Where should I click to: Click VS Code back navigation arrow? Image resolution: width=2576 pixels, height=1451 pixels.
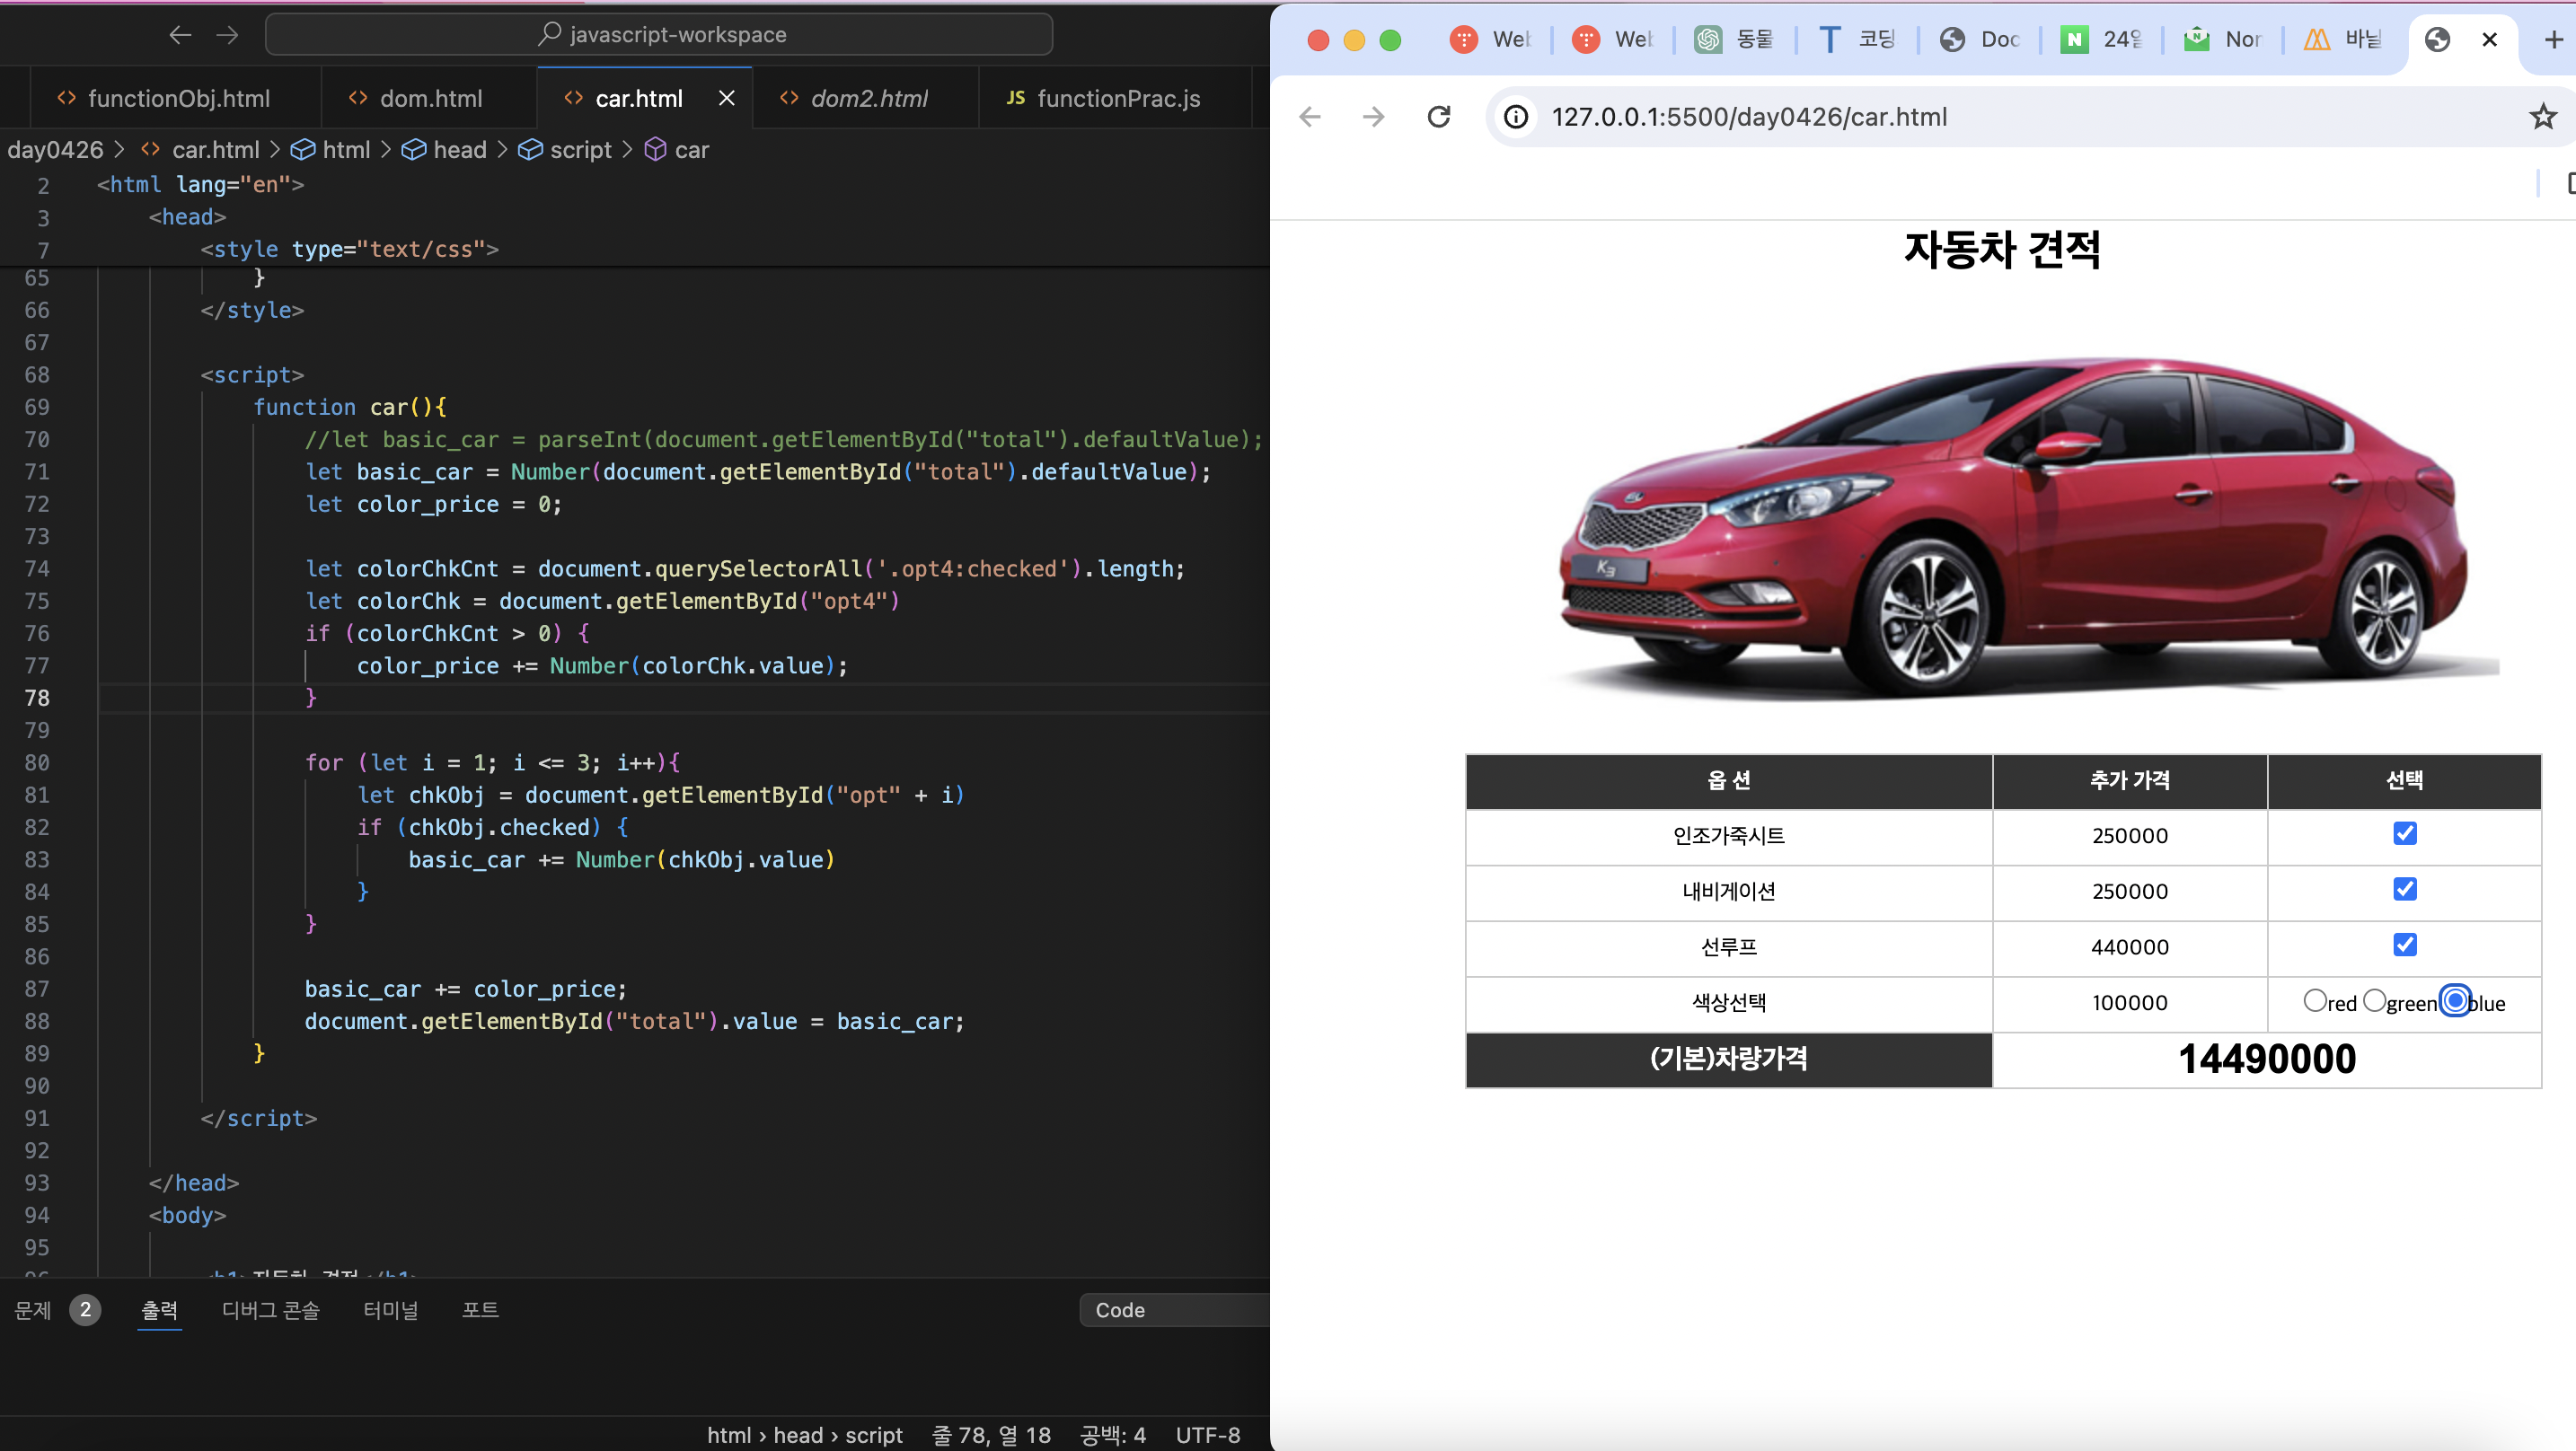180,36
